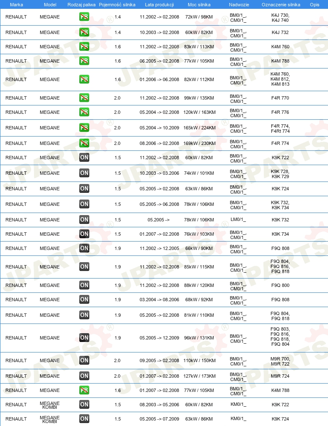Click the power value 74kW / 101KM
The height and width of the screenshot is (426, 328).
199,173
